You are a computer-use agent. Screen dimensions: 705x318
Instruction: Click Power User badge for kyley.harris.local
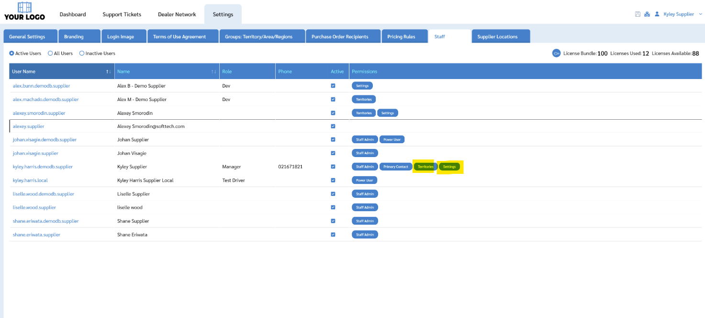point(364,181)
